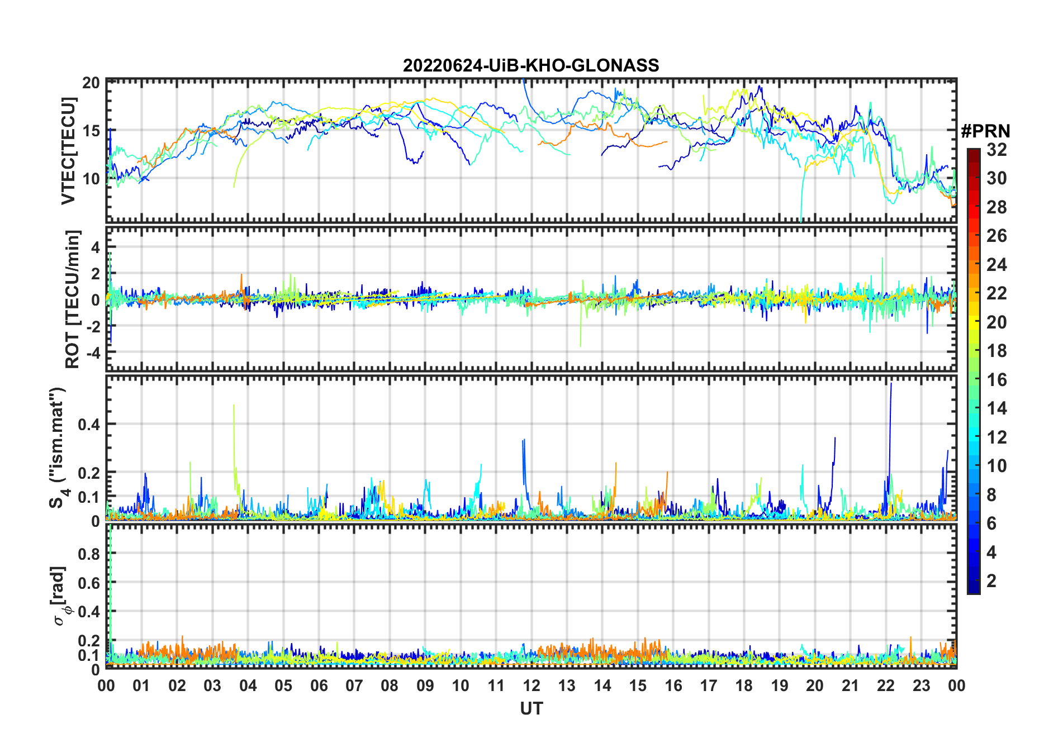Image resolution: width=1063 pixels, height=743 pixels.
Task: Click UT axis tick label 02
Action: point(177,685)
